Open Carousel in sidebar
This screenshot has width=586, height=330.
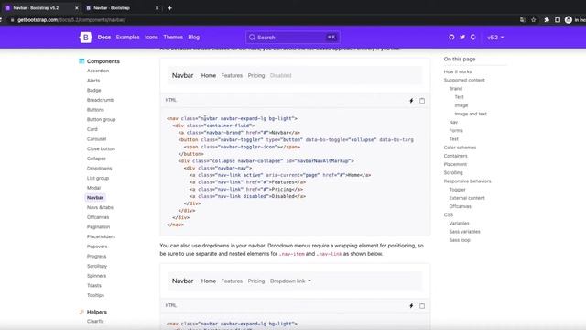point(96,138)
